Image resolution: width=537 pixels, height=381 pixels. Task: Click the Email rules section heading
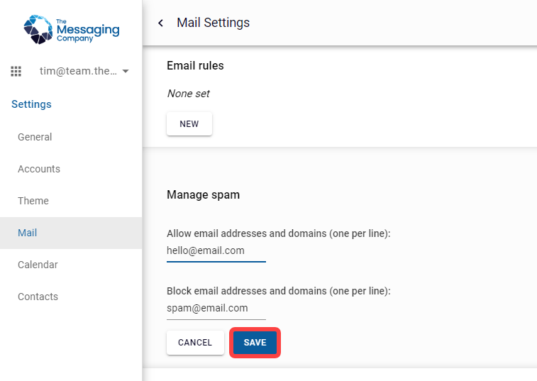tap(195, 65)
